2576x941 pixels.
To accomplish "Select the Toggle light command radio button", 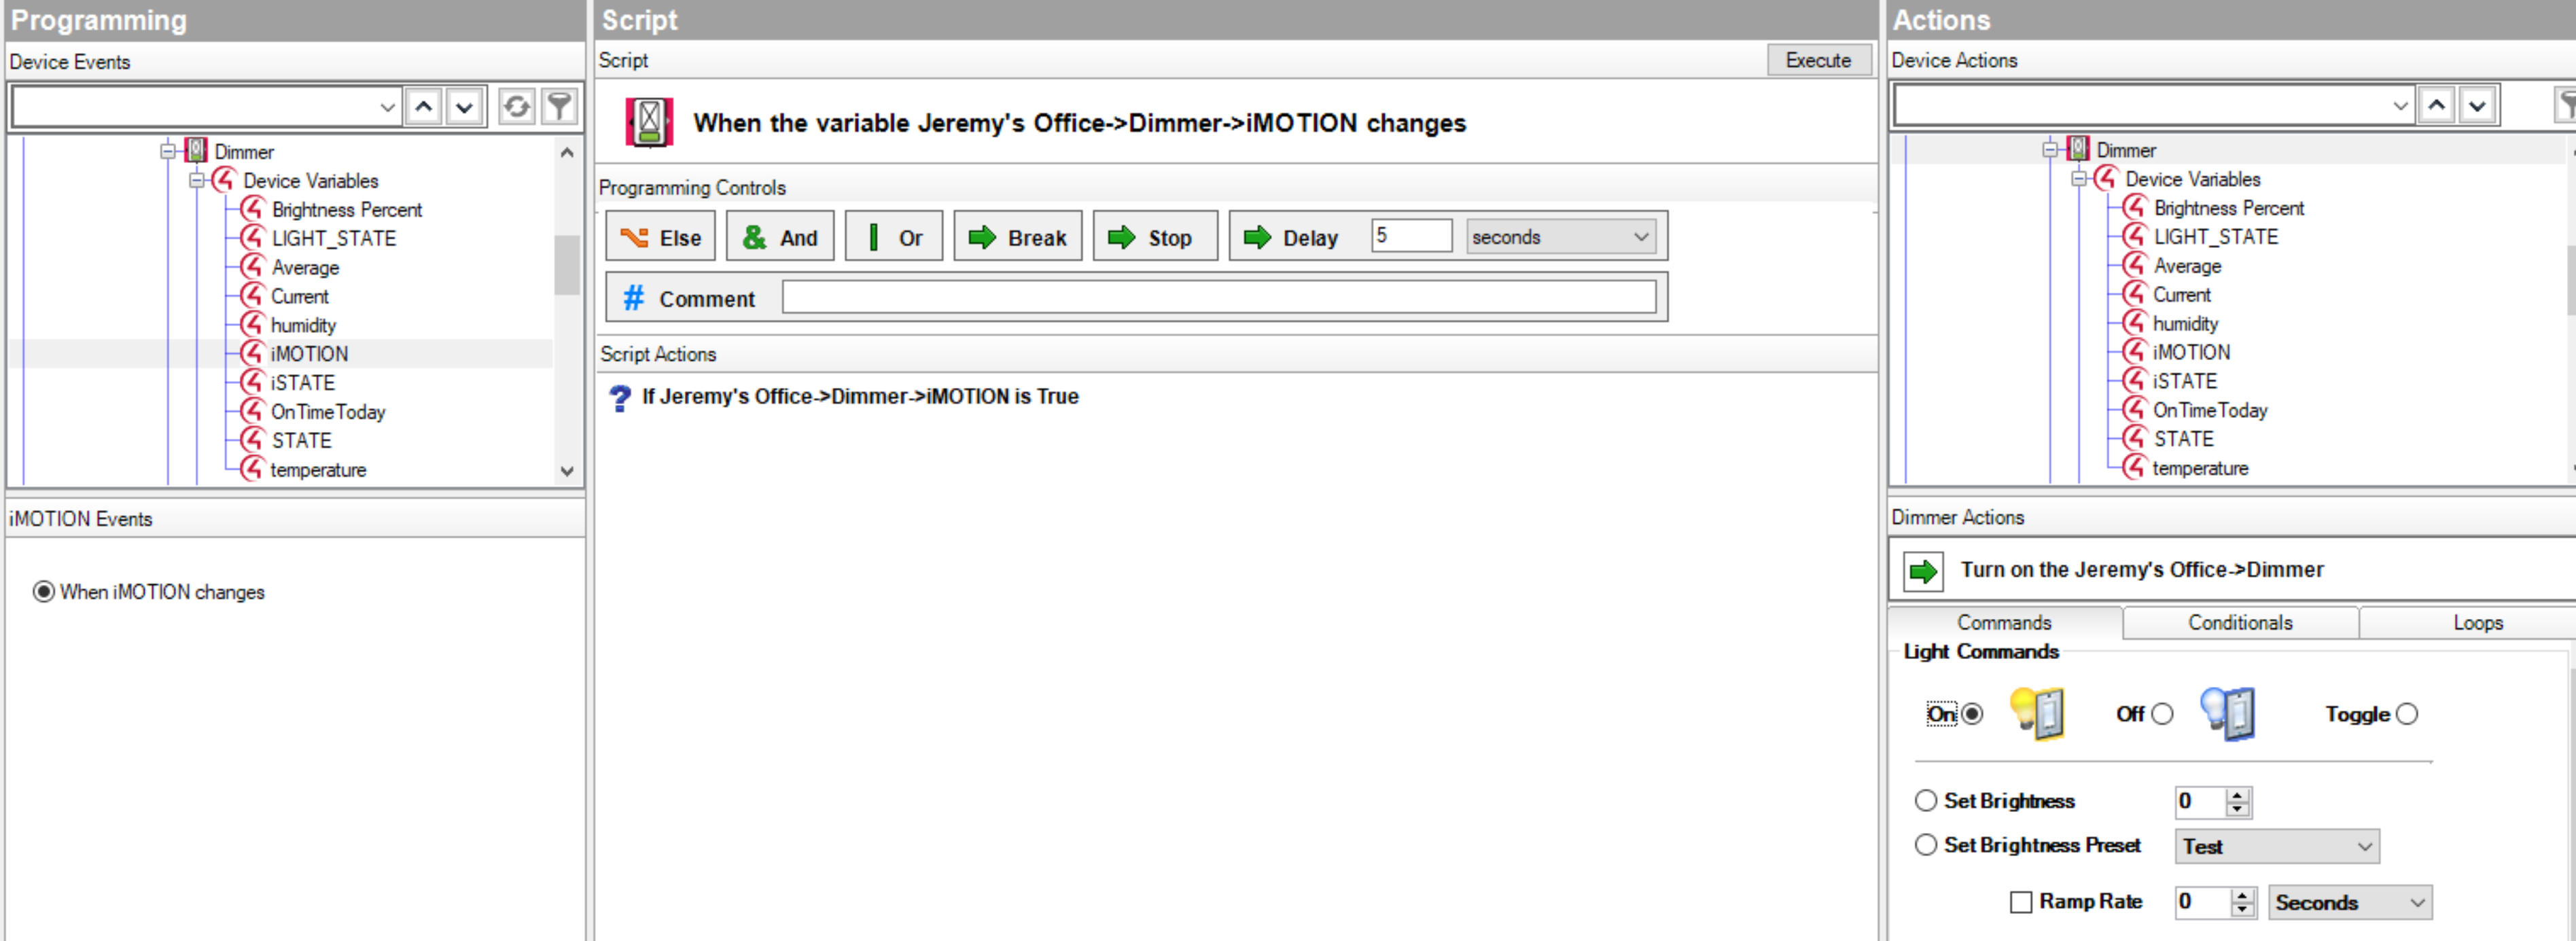I will click(2407, 713).
